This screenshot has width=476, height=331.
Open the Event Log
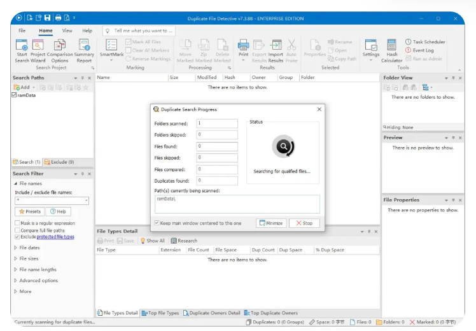419,50
